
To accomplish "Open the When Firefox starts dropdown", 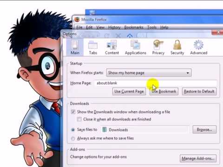I will point(149,73).
